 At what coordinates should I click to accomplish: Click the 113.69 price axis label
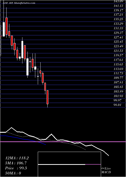click(x=119, y=69)
